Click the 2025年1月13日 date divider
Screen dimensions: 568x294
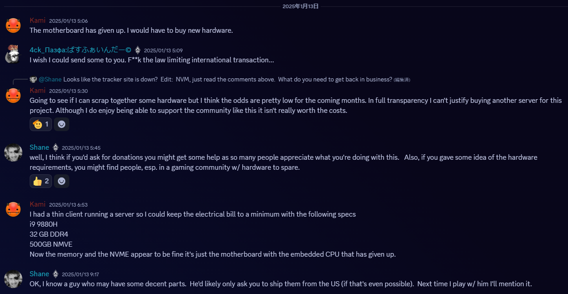pyautogui.click(x=301, y=6)
